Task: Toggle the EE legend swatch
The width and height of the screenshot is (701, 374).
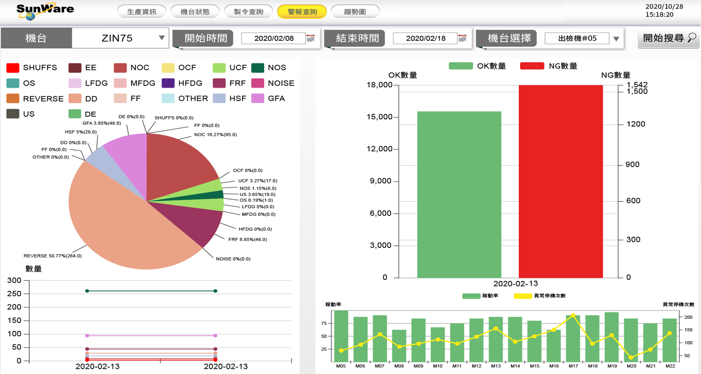Action: pyautogui.click(x=75, y=68)
